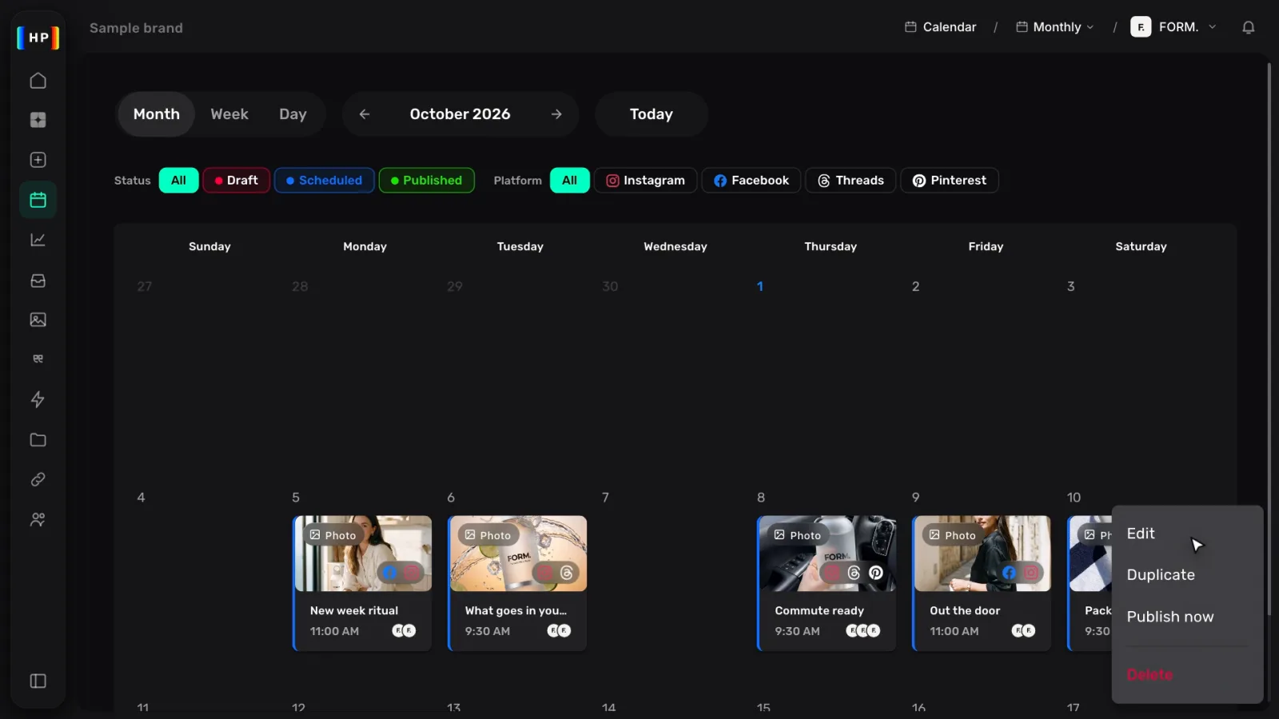1279x719 pixels.
Task: Click the Sunday date 4 number
Action: pos(141,498)
